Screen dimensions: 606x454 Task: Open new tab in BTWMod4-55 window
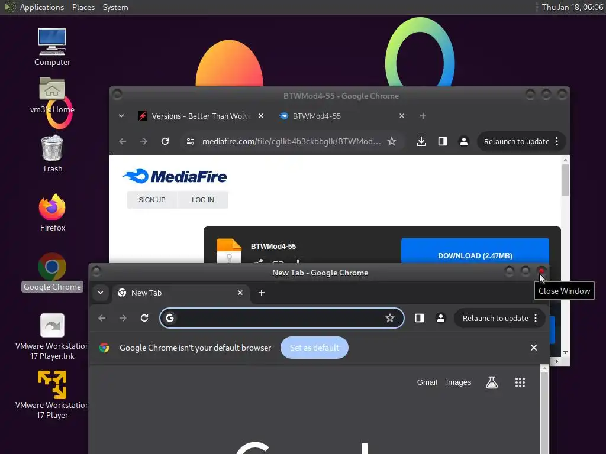pos(423,116)
